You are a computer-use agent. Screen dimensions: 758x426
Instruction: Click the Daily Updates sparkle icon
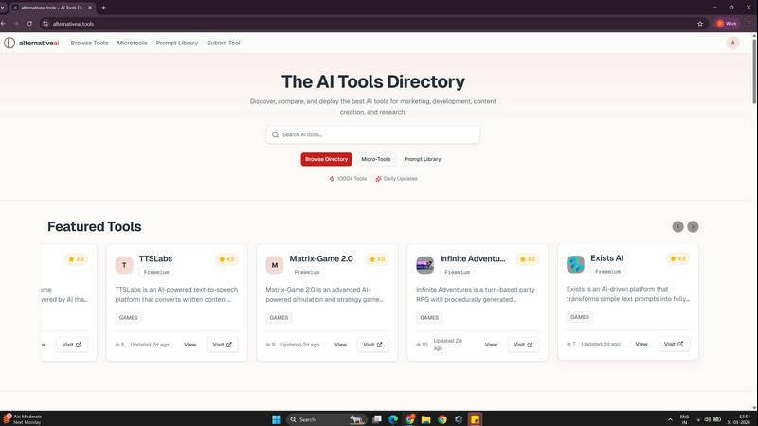[x=378, y=179]
